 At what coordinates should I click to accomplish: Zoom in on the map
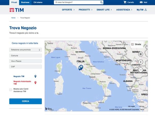pyautogui.click(x=141, y=62)
